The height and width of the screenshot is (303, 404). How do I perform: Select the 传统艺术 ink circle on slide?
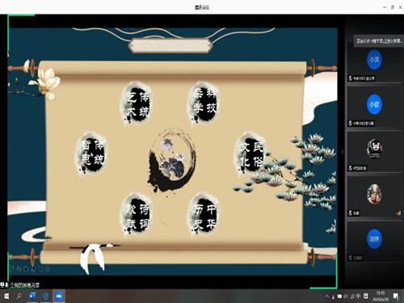tap(137, 103)
